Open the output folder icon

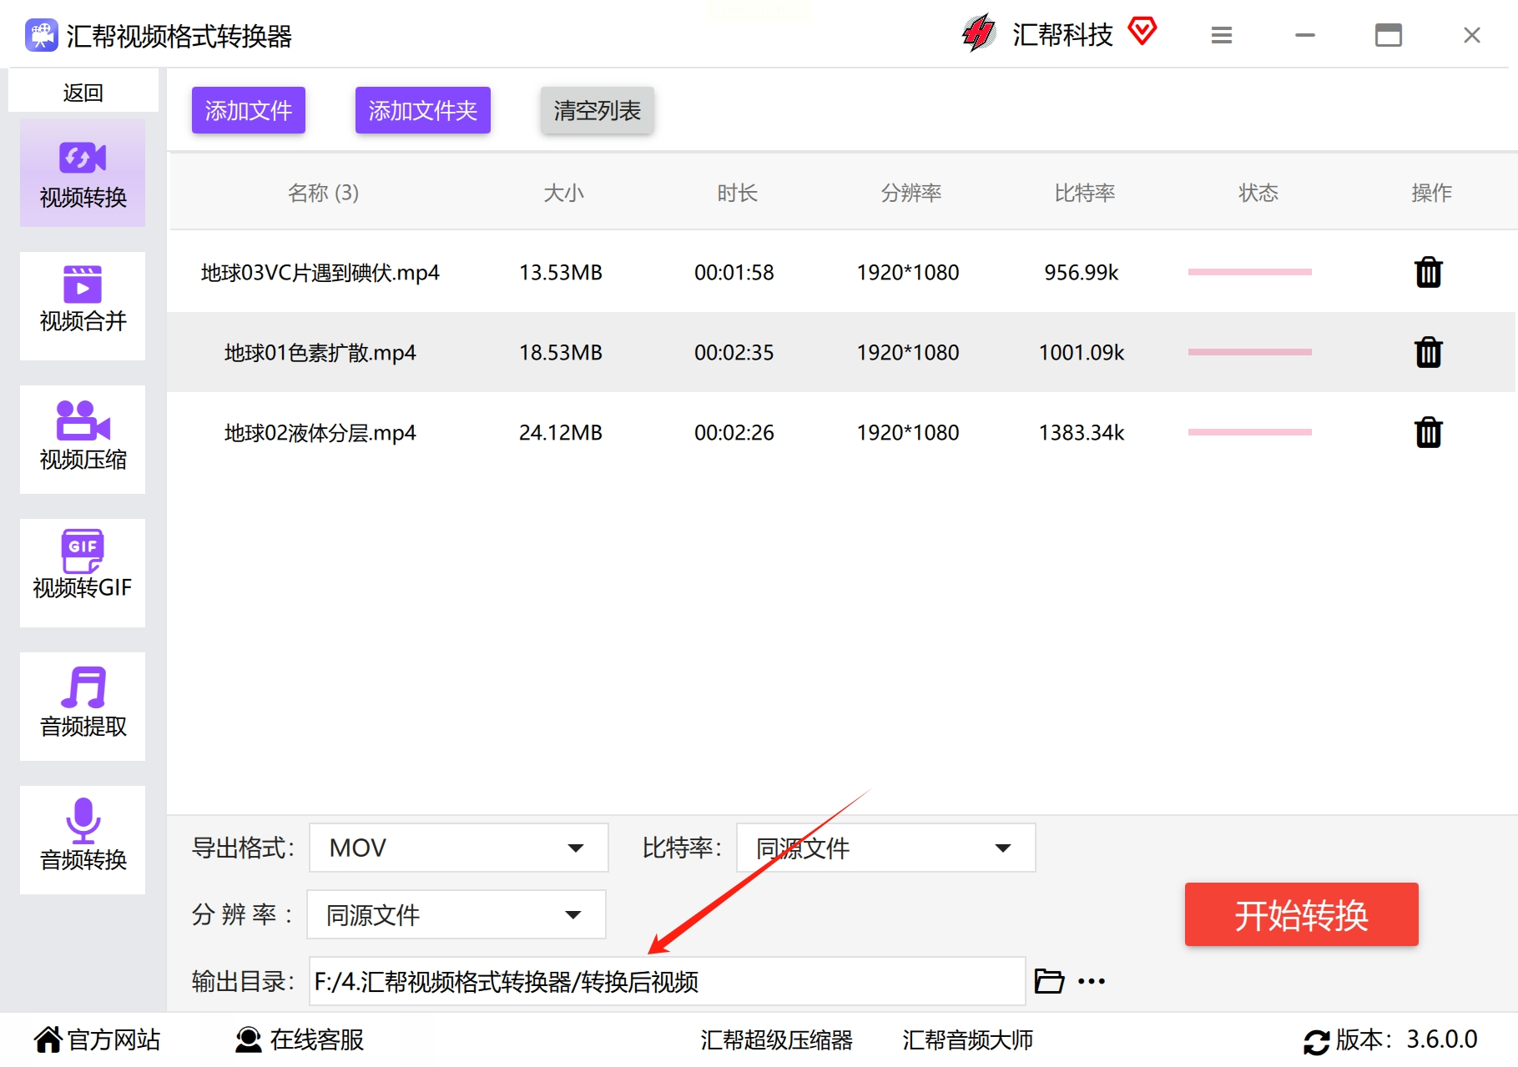[1049, 981]
